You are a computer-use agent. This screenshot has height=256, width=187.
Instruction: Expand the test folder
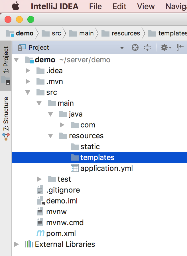coord(39,179)
